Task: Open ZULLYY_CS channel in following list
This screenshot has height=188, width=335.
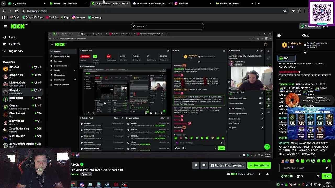Action: (x=22, y=76)
